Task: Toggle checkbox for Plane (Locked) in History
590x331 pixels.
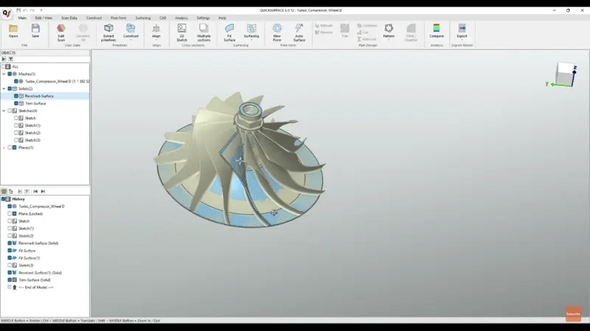Action: pos(10,214)
